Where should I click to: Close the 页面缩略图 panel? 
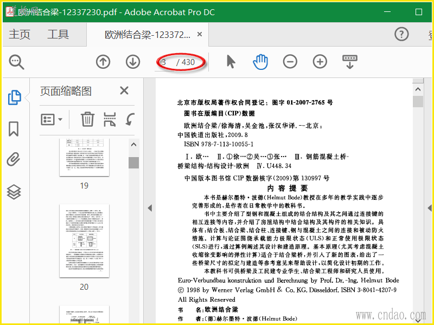coord(124,90)
